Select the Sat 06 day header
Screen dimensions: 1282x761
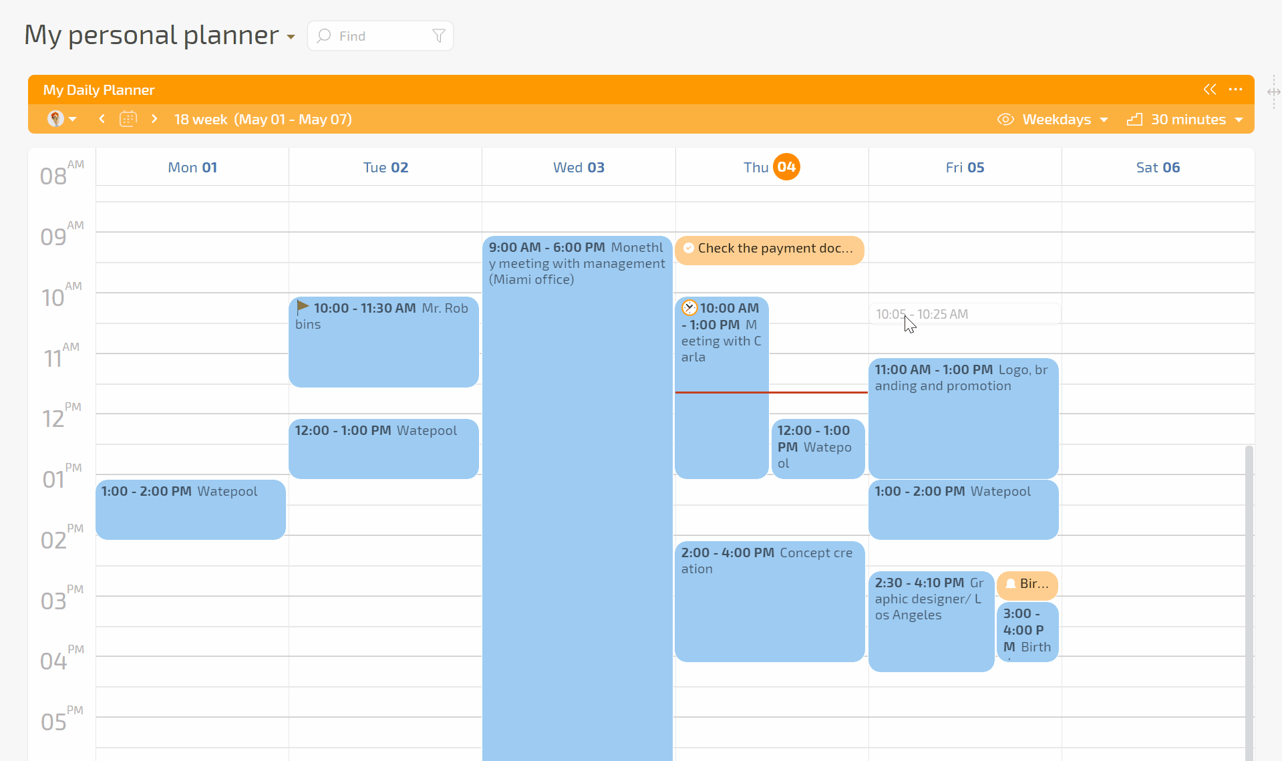tap(1157, 167)
